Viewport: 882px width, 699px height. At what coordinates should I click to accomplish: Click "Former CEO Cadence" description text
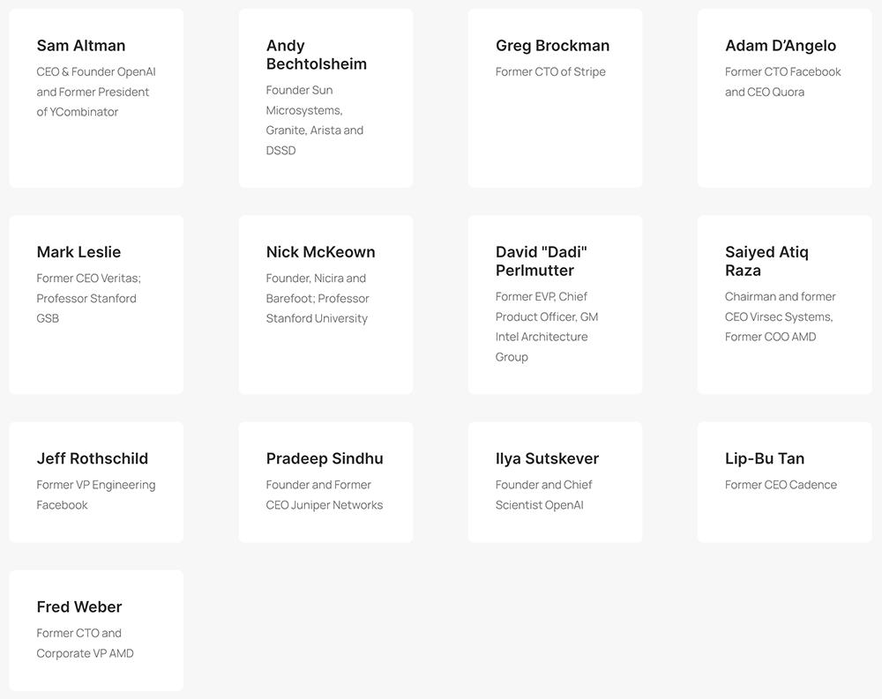[781, 485]
